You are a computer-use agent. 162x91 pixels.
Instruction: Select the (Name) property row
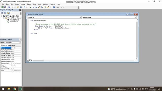coord(11,48)
